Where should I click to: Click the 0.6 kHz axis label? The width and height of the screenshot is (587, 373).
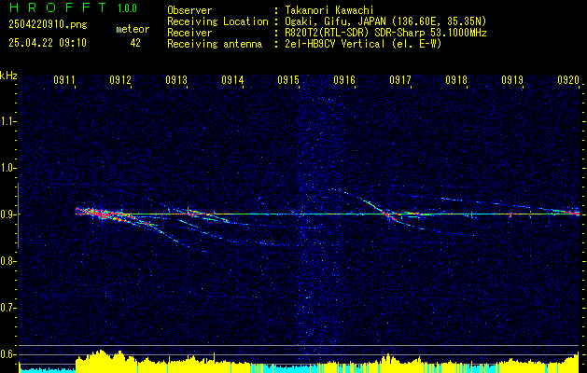click(8, 354)
